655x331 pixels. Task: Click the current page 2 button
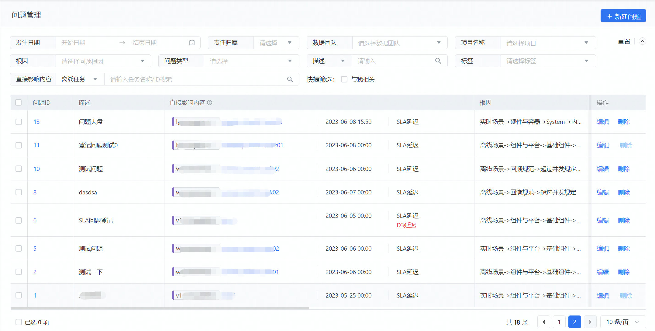574,322
